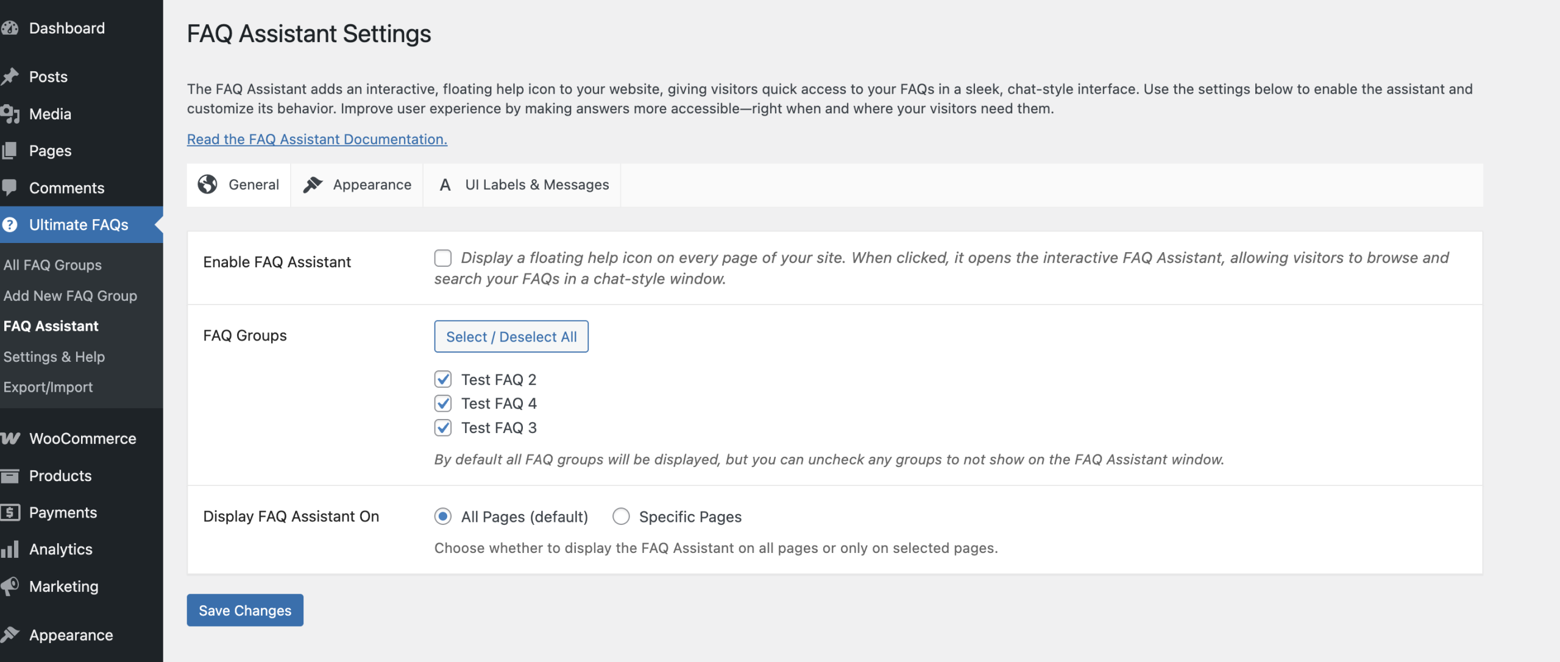Click the Posts pushpin icon
Viewport: 1560px width, 662px height.
pyautogui.click(x=10, y=77)
